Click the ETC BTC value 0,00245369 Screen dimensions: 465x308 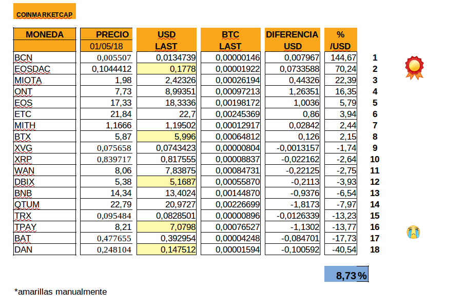pos(230,114)
